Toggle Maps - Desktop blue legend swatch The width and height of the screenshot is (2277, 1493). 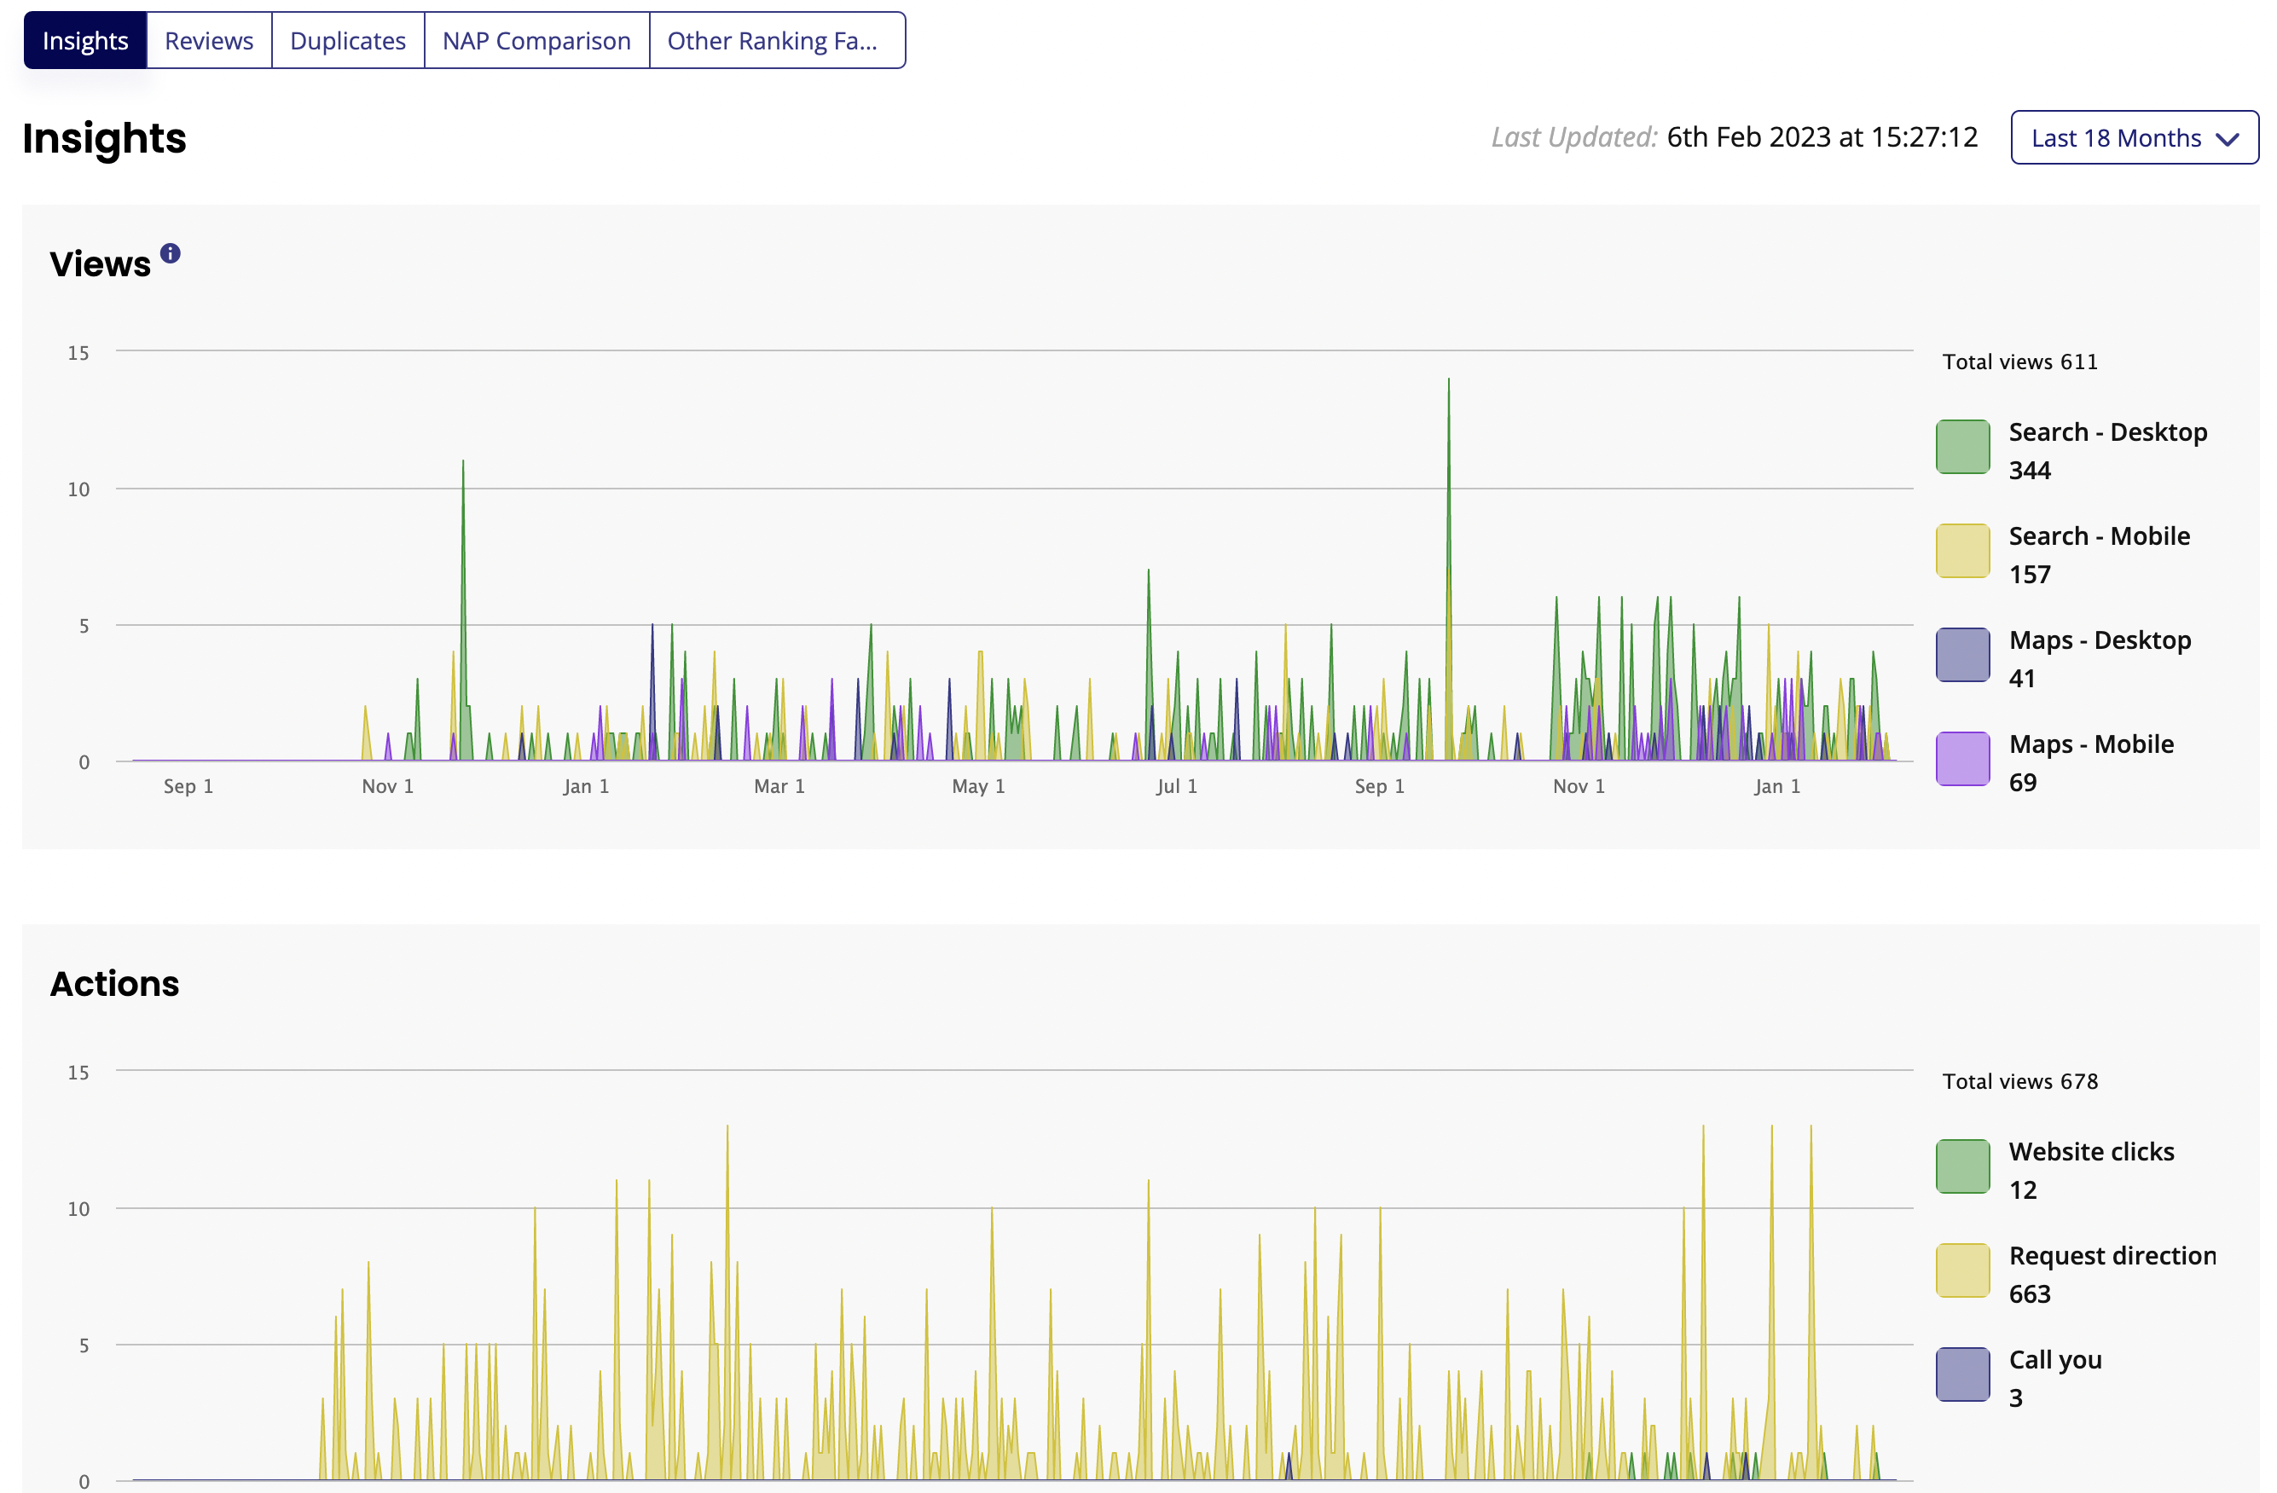[x=1962, y=655]
